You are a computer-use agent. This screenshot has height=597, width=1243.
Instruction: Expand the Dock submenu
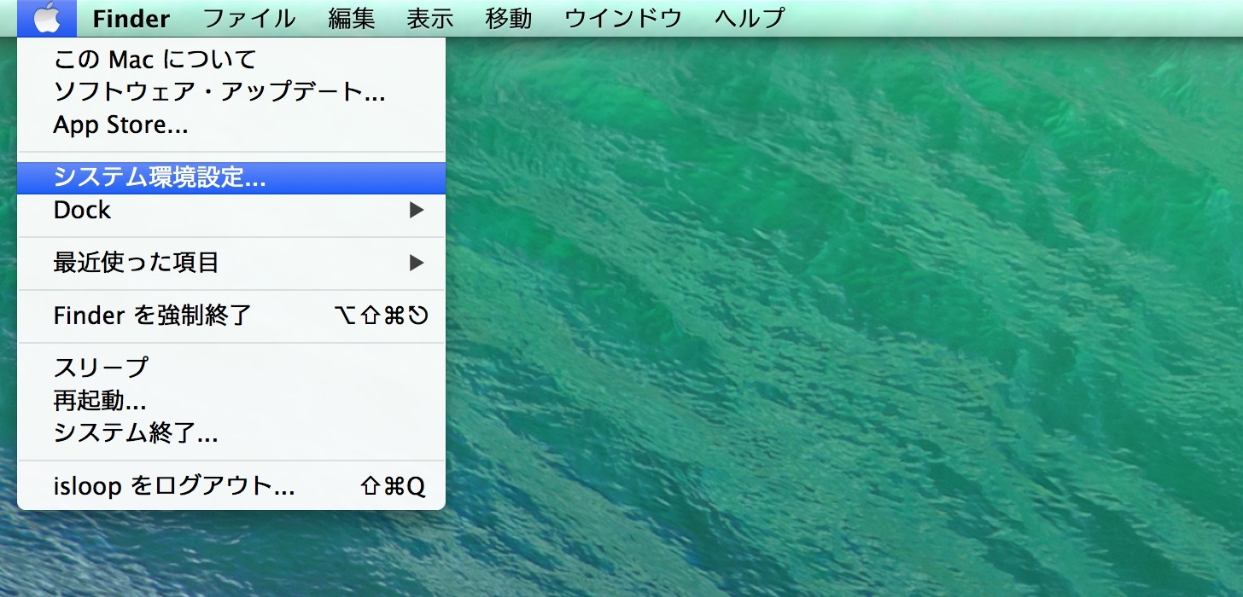tap(231, 210)
